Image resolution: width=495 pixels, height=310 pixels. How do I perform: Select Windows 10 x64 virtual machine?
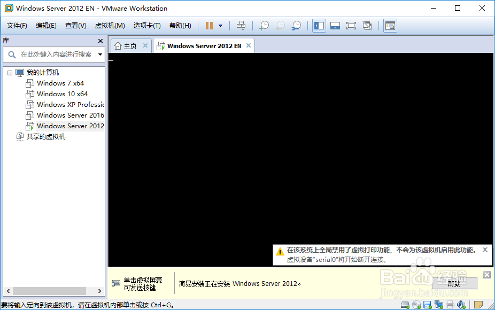(x=62, y=94)
